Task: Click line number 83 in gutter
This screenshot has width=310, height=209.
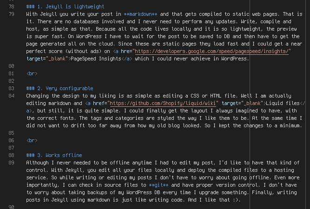Action: pyautogui.click(x=12, y=88)
